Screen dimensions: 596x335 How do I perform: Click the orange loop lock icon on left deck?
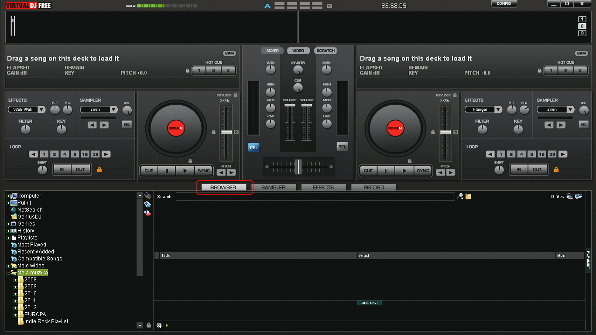[99, 170]
